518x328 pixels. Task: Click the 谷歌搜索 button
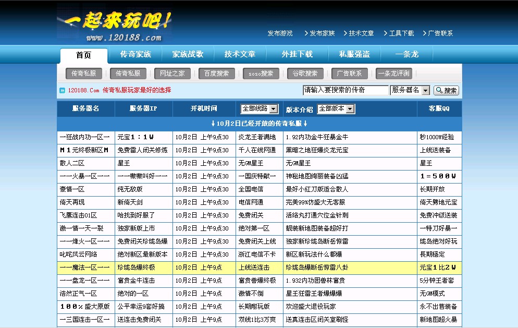305,73
